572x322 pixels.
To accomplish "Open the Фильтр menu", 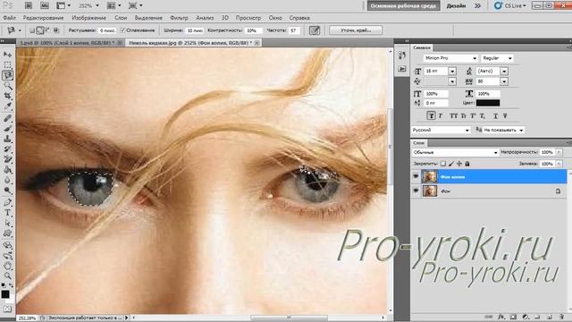I will pos(179,18).
